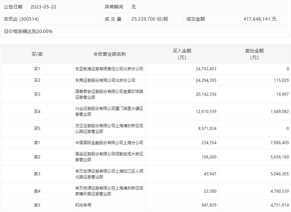Select buy amount 12,610,539
Image resolution: width=291 pixels, height=212 pixels.
(x=206, y=111)
